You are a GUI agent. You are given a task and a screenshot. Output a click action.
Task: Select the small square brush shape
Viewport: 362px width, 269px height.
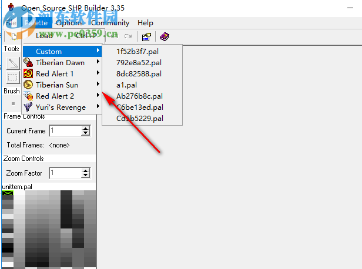coord(13,103)
